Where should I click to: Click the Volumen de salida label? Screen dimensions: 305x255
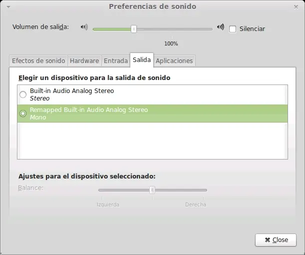[40, 27]
